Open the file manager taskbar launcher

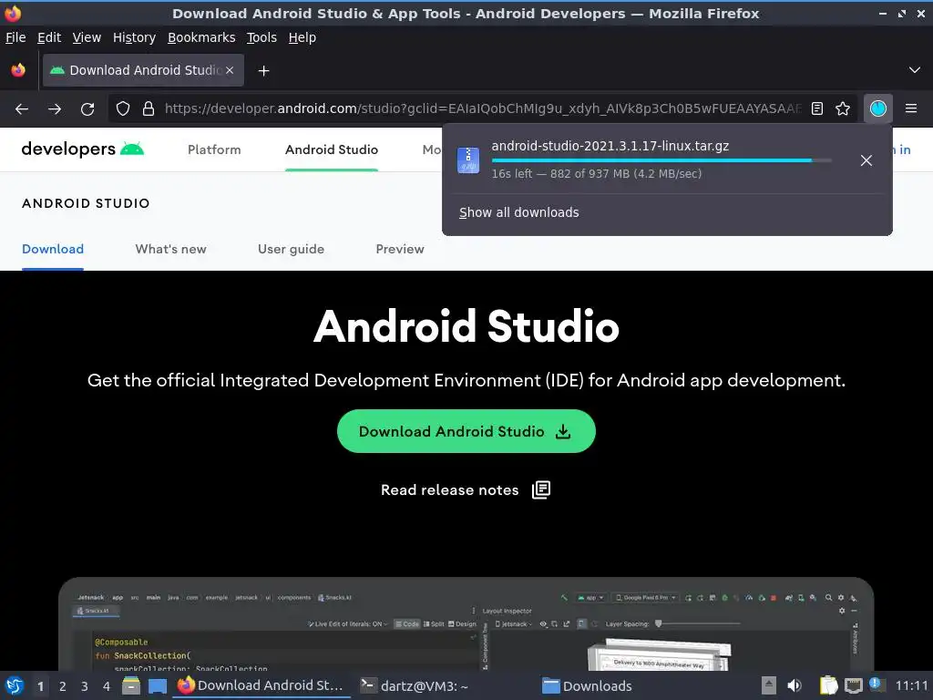[131, 686]
